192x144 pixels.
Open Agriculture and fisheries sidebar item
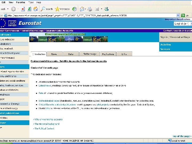[9, 90]
